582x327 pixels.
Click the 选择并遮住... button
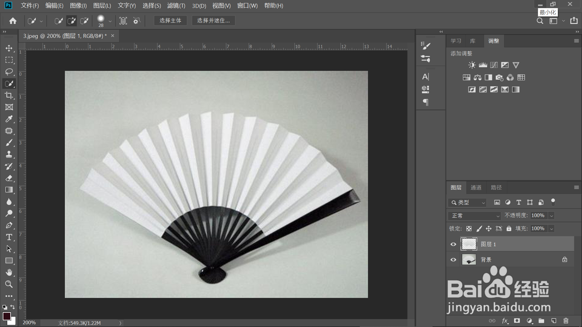[x=213, y=21]
